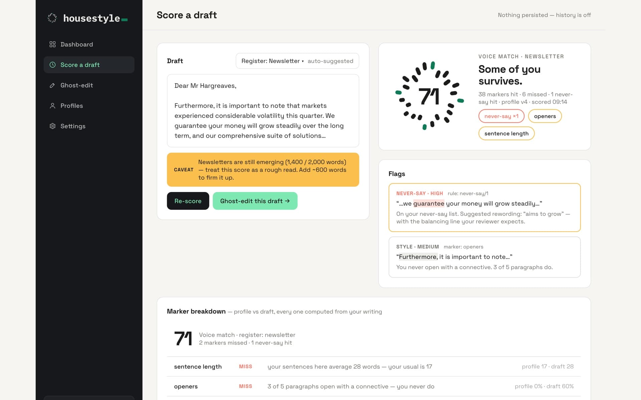Click the MISS label for openers
The height and width of the screenshot is (400, 641).
click(x=245, y=386)
